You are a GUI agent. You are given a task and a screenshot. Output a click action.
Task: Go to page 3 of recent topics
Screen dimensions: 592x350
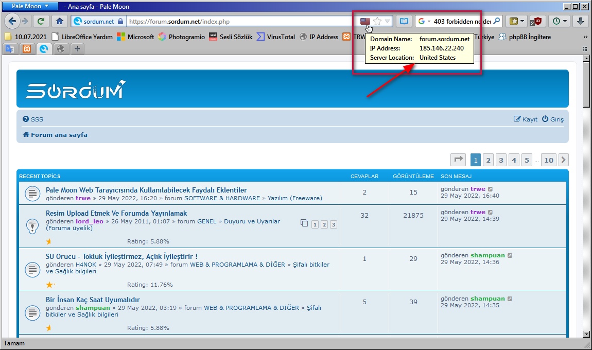pos(501,160)
